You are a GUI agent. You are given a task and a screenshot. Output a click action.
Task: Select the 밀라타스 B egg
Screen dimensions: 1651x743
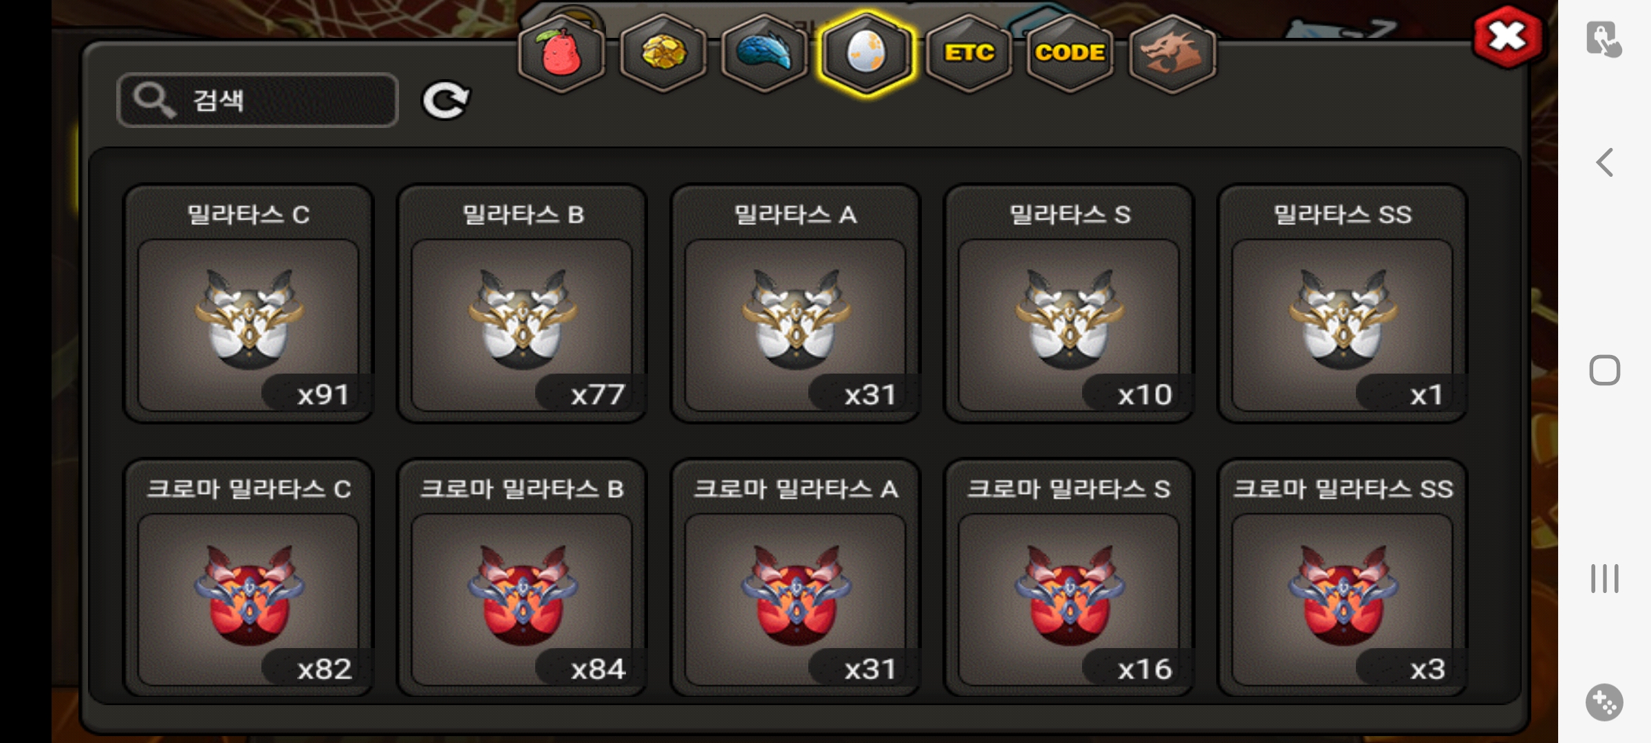[x=522, y=303]
